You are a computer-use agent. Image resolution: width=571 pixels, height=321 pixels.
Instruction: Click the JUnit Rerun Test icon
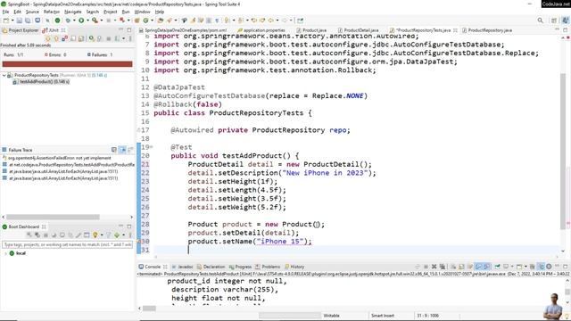[x=91, y=38]
